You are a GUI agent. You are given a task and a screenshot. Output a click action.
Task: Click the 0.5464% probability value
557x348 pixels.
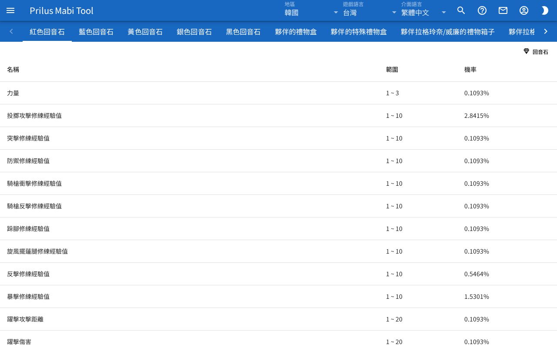(476, 274)
